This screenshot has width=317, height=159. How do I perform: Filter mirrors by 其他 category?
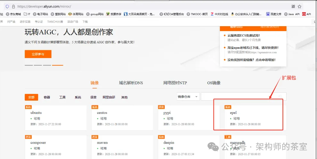point(124,97)
